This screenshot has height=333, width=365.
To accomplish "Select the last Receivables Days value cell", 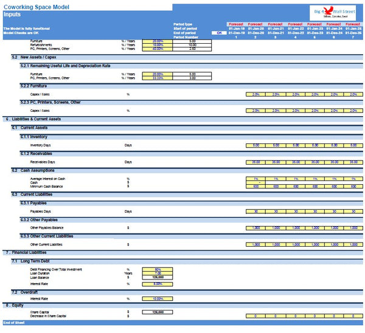I will click(x=354, y=162).
